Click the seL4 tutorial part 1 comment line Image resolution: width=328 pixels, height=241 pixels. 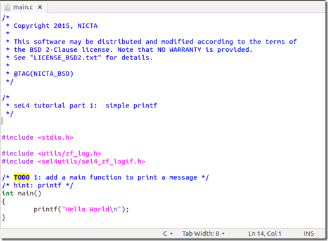(x=82, y=106)
